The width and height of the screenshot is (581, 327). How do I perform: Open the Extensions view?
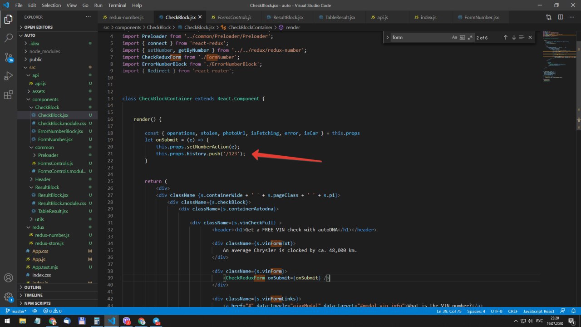click(x=8, y=95)
